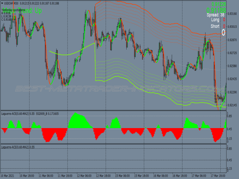
Task: Click the 12 Mar 06:00 time label
Action: pyautogui.click(x=85, y=175)
